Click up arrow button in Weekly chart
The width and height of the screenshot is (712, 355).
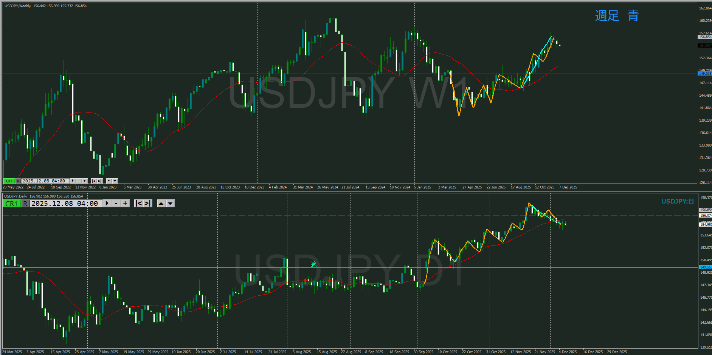[x=109, y=181]
